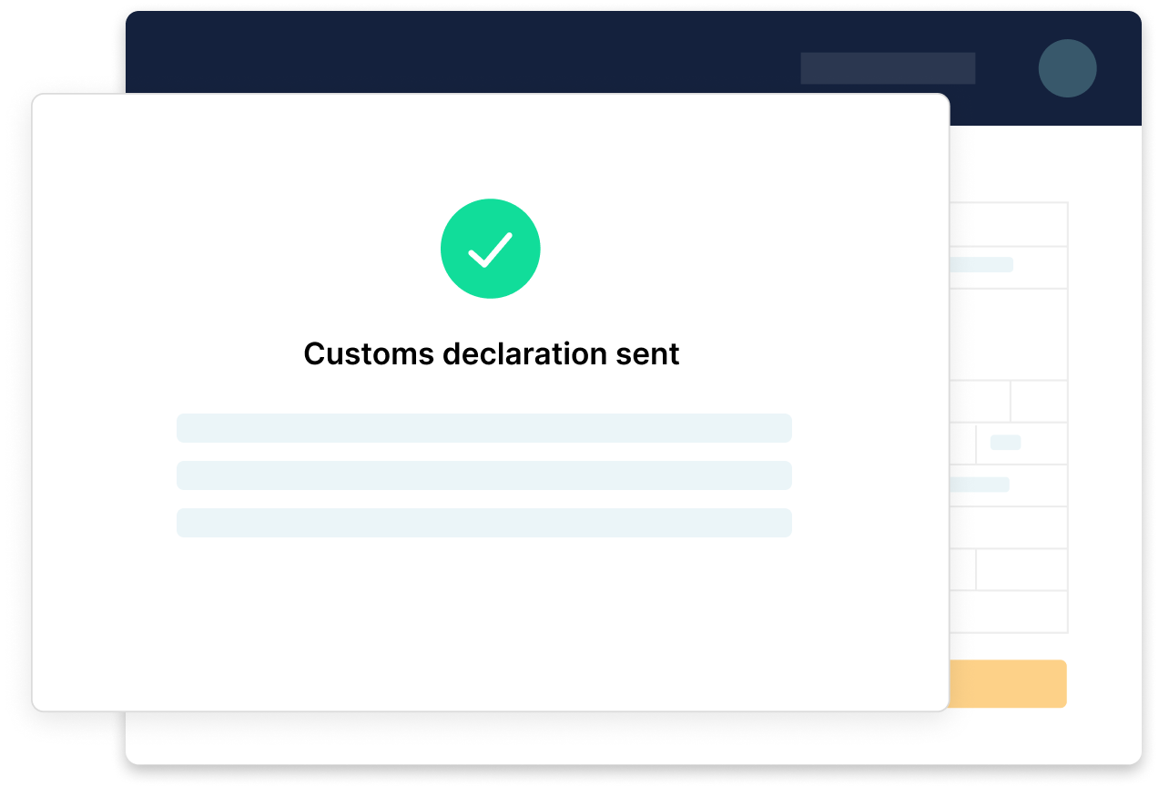Click the light blue bar below the small chip
Image resolution: width=1159 pixels, height=787 pixels.
[979, 485]
